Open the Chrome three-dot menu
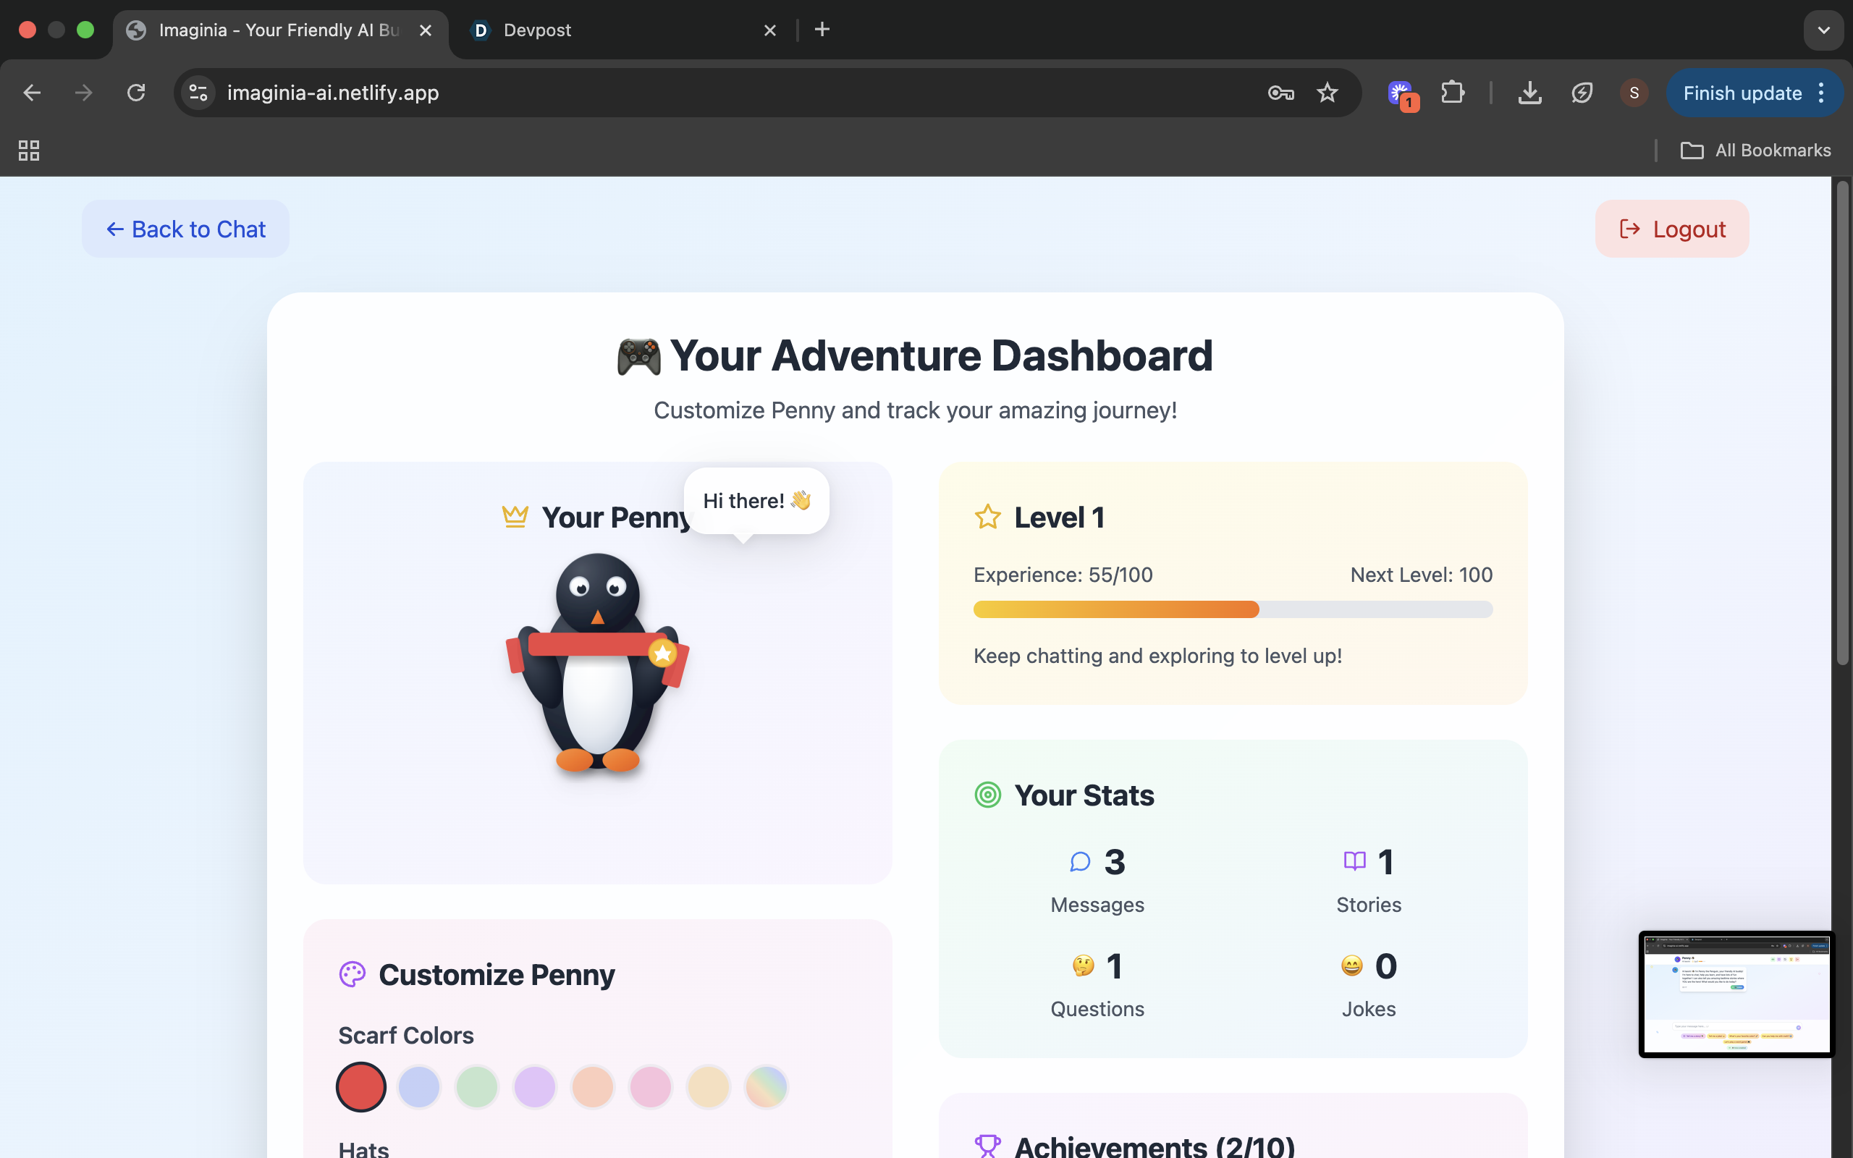This screenshot has height=1158, width=1853. coord(1822,93)
